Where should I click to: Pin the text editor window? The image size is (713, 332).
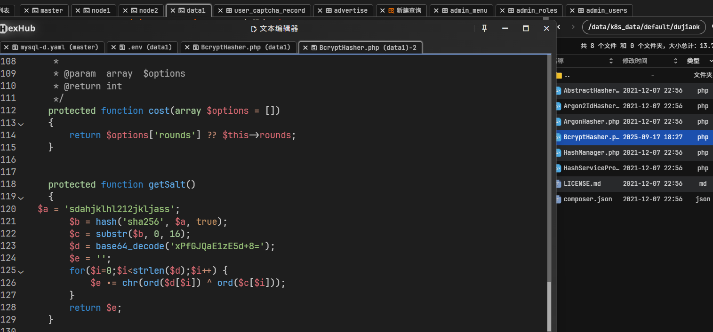(x=484, y=28)
